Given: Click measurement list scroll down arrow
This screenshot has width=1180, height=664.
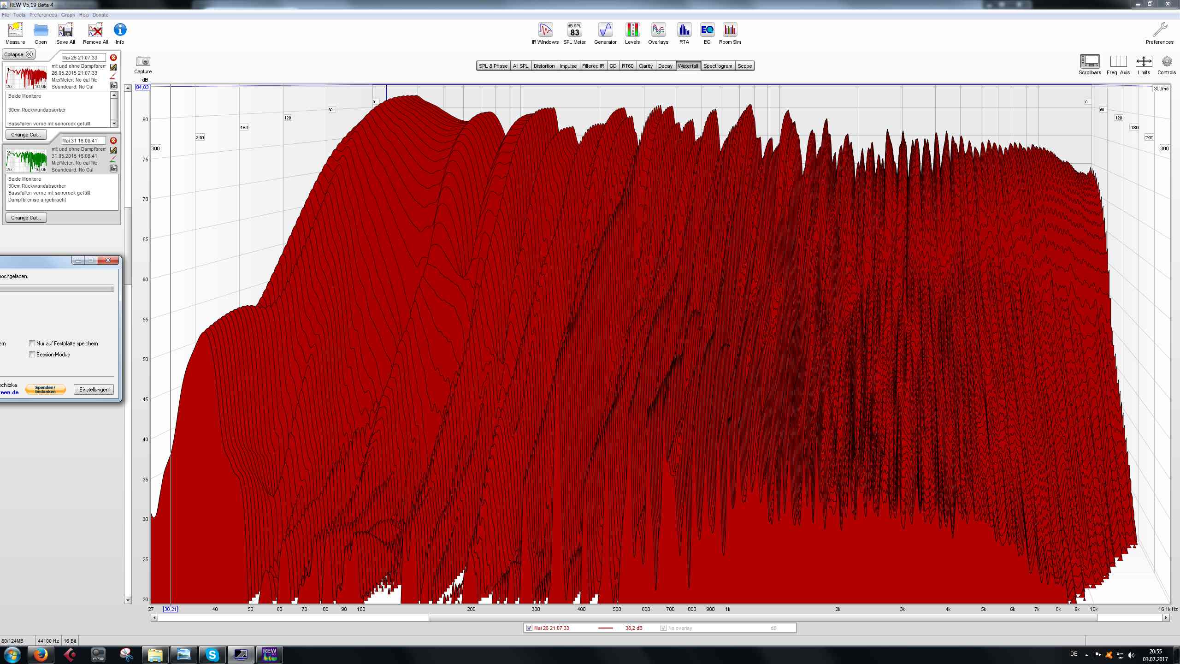Looking at the screenshot, I should tap(128, 600).
